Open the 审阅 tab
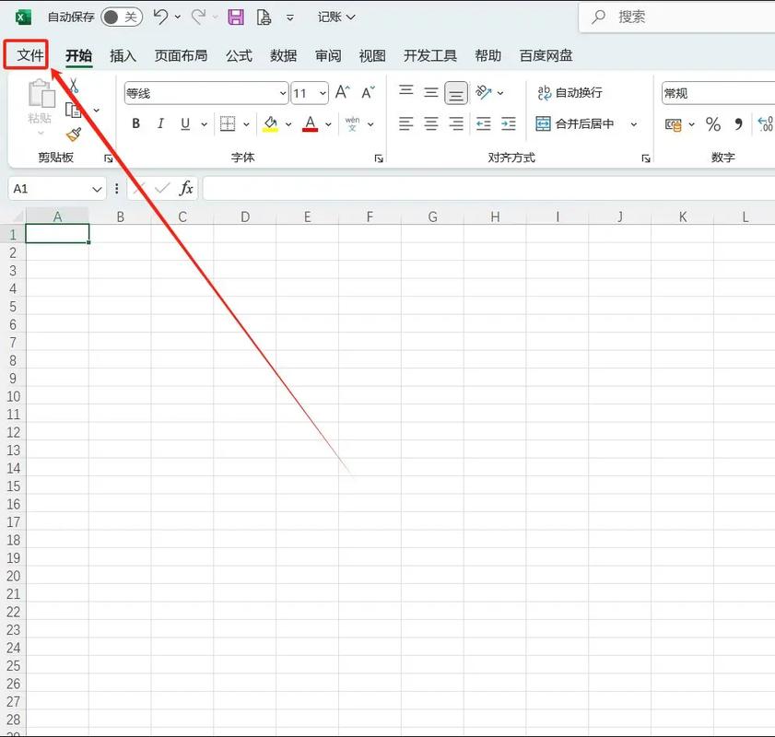The height and width of the screenshot is (737, 775). click(x=328, y=55)
